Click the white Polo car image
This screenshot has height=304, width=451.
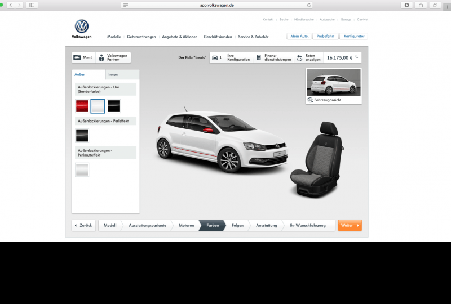tap(222, 141)
